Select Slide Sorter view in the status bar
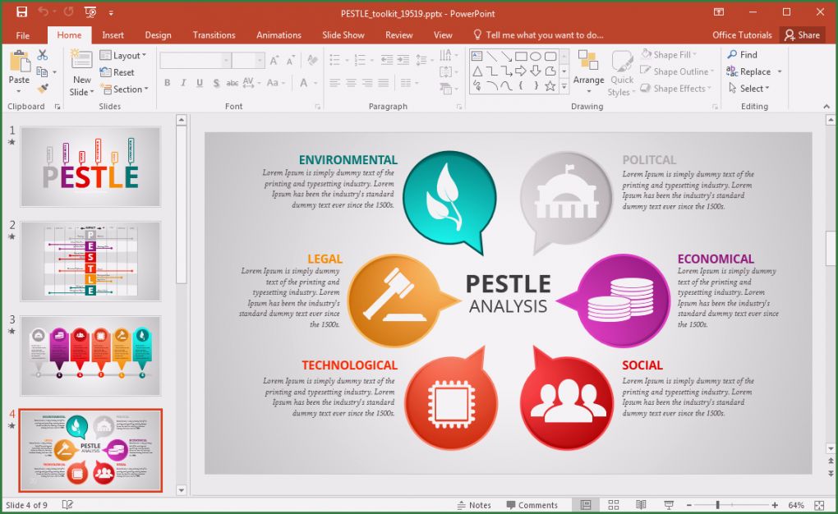This screenshot has width=838, height=514. coord(613,504)
